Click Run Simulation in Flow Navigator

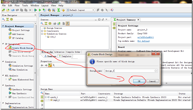tap(18, 70)
